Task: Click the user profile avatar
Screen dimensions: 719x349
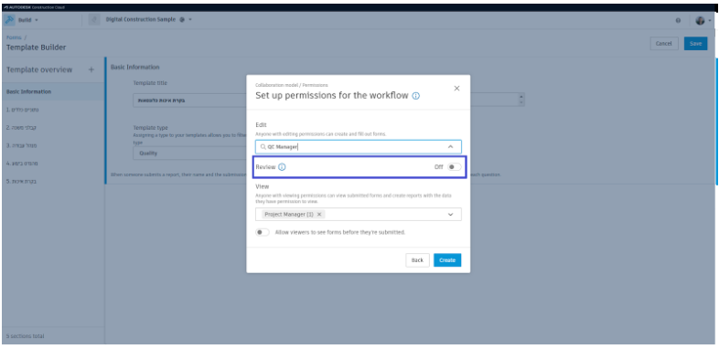Action: pyautogui.click(x=700, y=21)
